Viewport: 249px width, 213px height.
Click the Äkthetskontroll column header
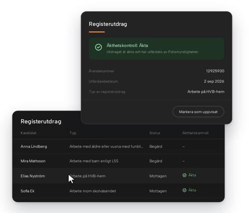click(x=195, y=133)
